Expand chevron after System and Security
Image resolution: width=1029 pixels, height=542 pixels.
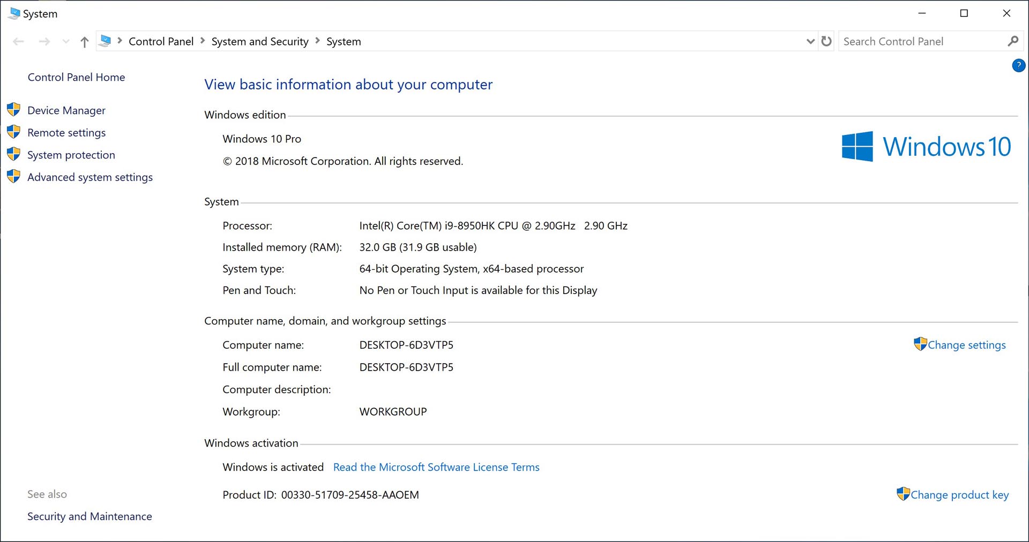click(x=317, y=41)
